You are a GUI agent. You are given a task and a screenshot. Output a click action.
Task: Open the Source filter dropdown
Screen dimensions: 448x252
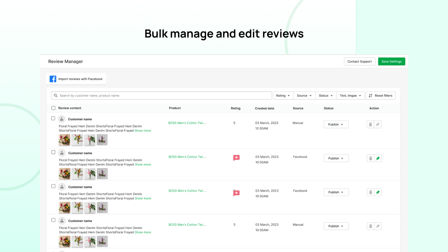pos(304,95)
